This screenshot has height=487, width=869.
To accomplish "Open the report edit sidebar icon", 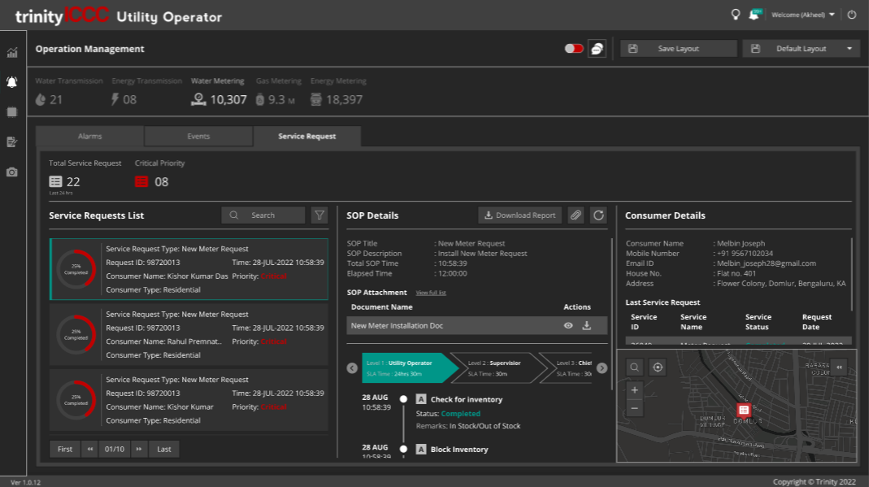I will (x=11, y=141).
